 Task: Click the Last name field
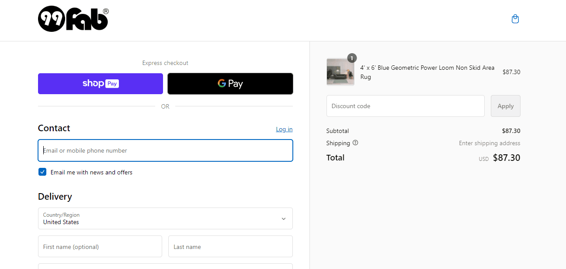click(x=230, y=247)
